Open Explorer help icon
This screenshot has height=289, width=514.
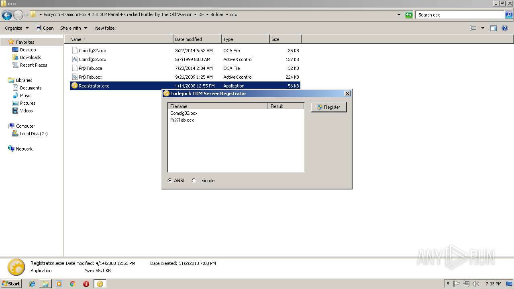click(505, 28)
